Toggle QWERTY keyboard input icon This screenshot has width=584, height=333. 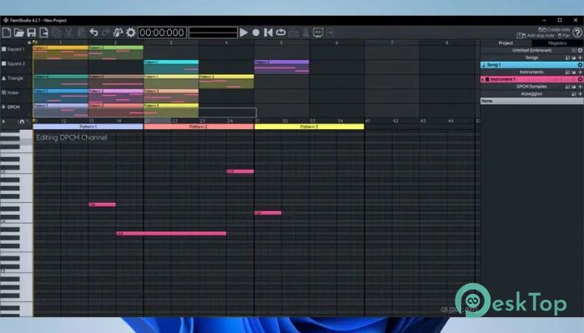pyautogui.click(x=293, y=33)
